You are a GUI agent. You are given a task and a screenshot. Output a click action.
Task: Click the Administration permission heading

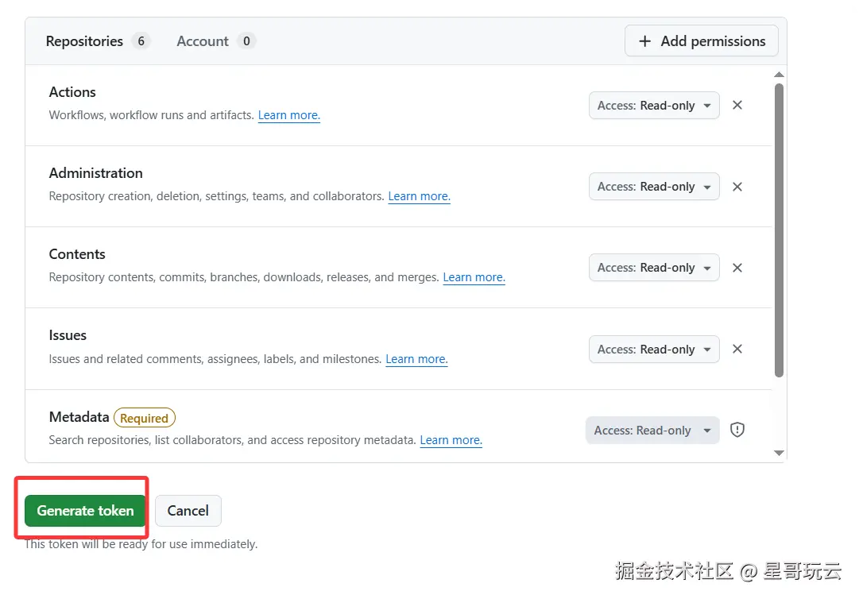tap(96, 173)
